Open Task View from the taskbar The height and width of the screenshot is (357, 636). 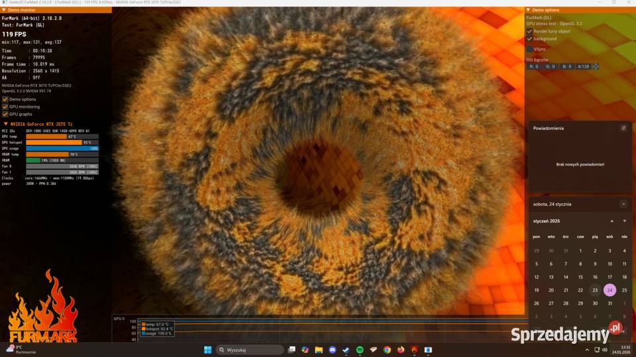(291, 350)
